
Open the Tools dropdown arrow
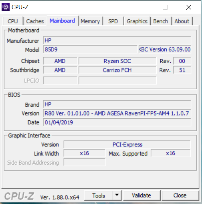click(x=117, y=195)
